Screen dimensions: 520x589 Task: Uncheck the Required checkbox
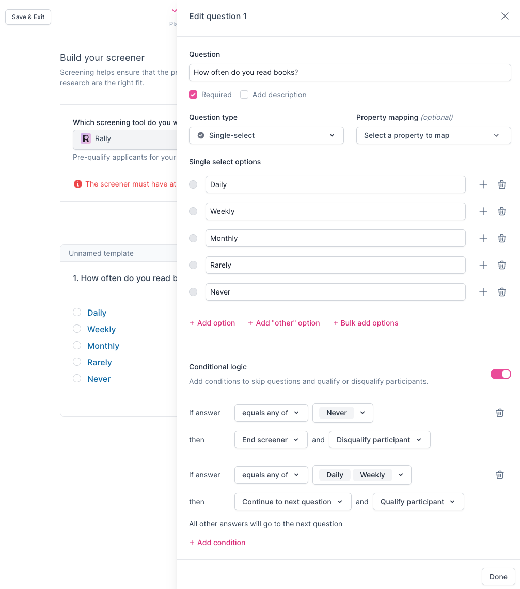[x=193, y=95]
